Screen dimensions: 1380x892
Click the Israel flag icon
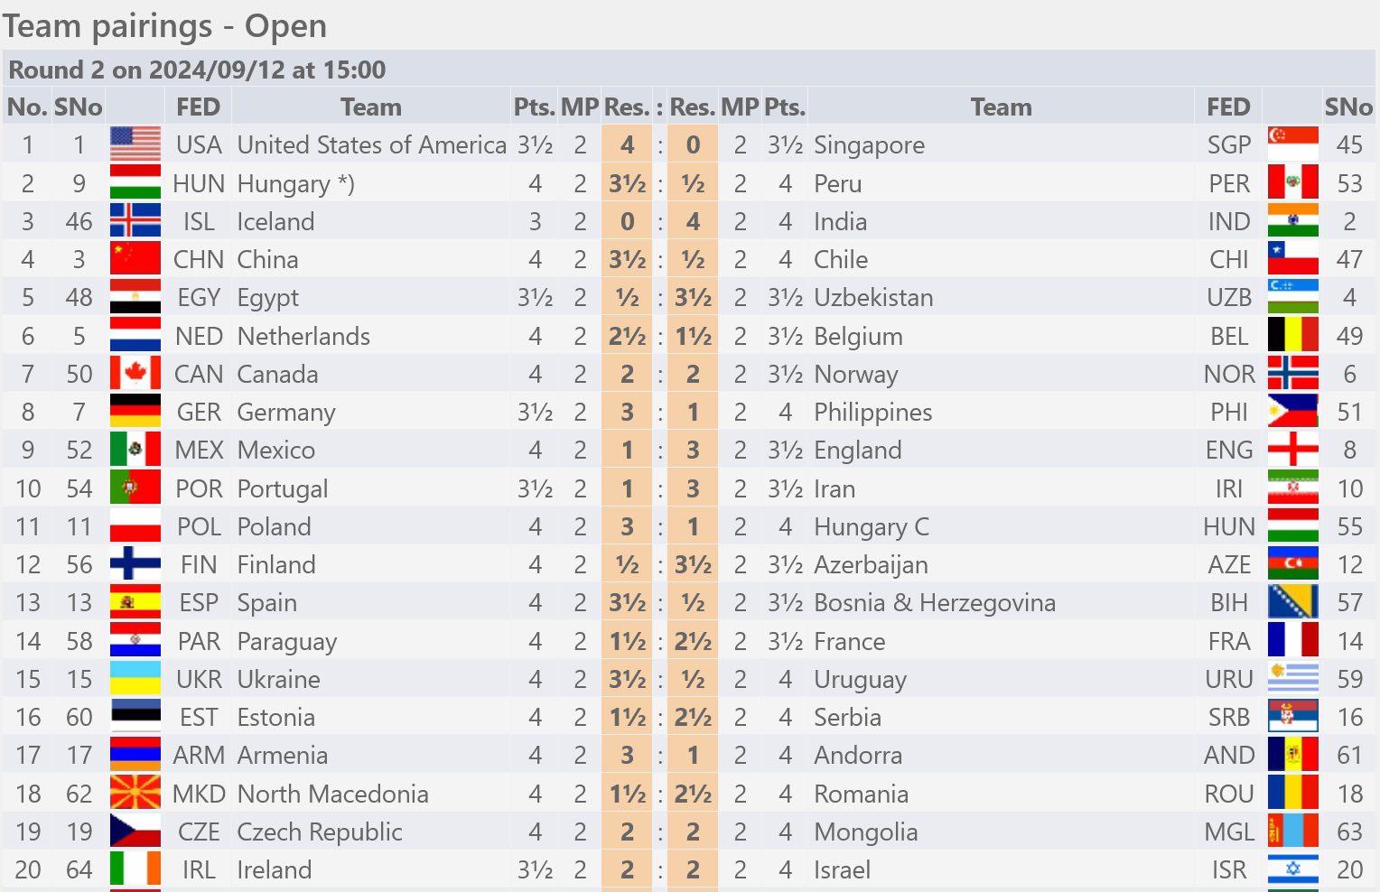pyautogui.click(x=1292, y=869)
